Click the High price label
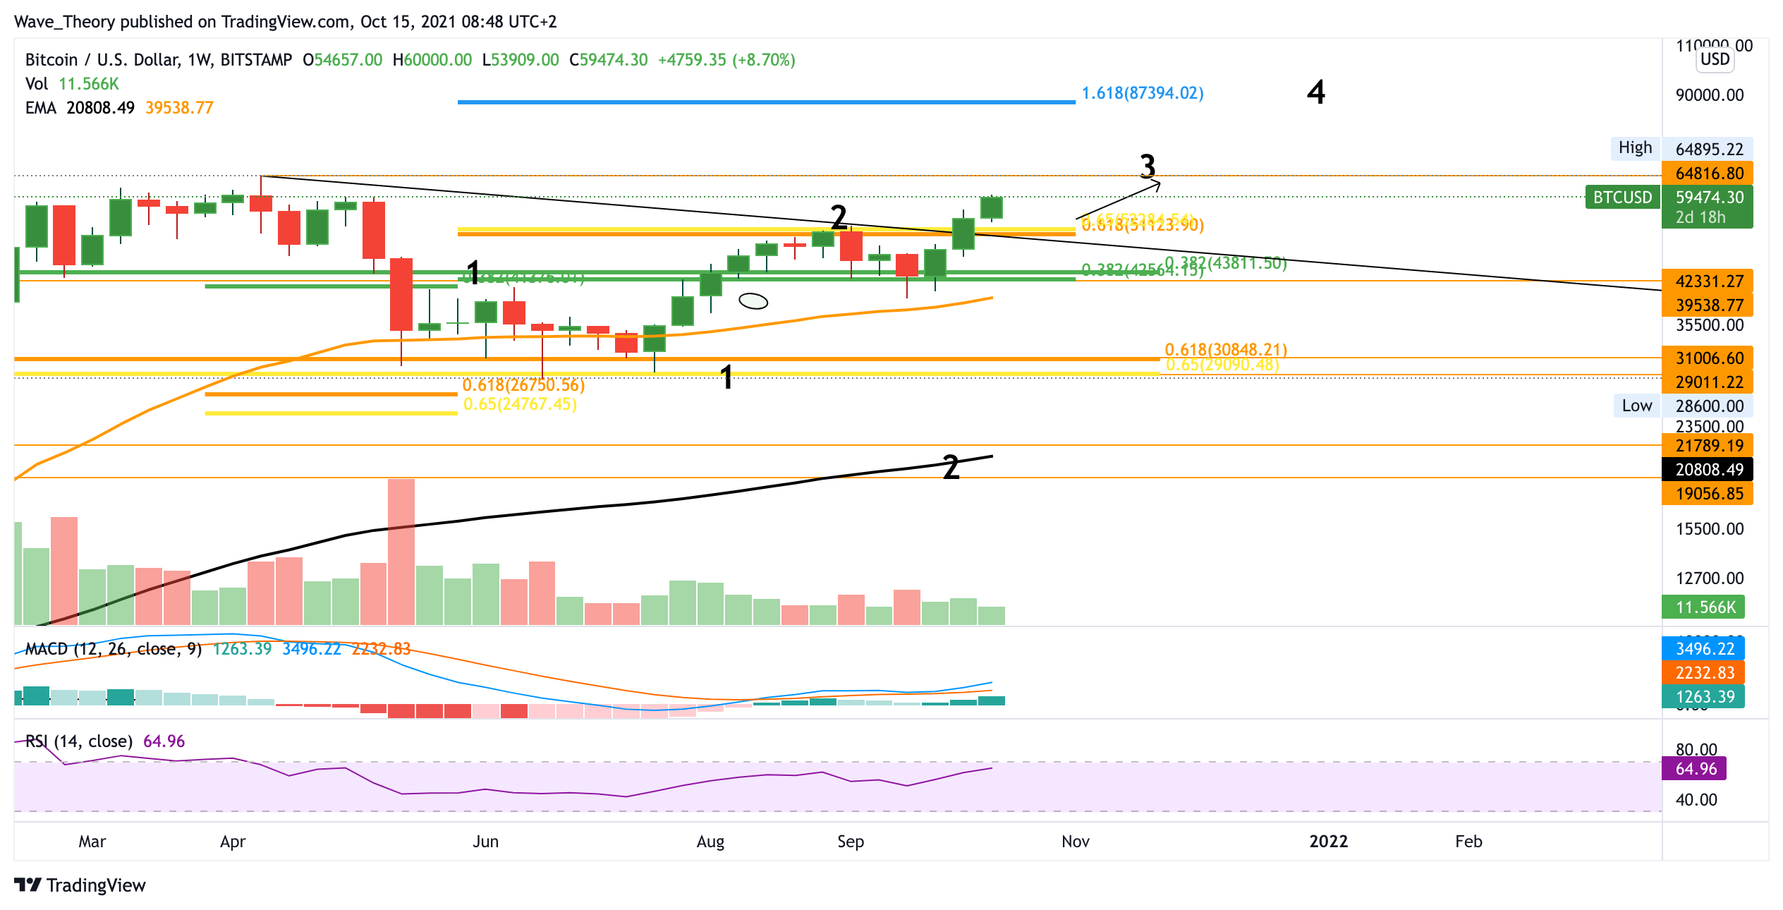The width and height of the screenshot is (1783, 910). point(1635,148)
